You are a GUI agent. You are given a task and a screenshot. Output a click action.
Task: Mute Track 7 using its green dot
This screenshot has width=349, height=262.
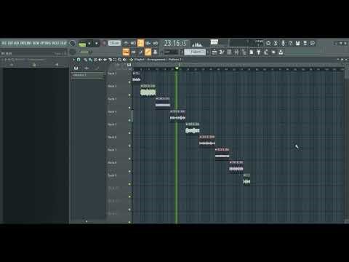click(129, 159)
